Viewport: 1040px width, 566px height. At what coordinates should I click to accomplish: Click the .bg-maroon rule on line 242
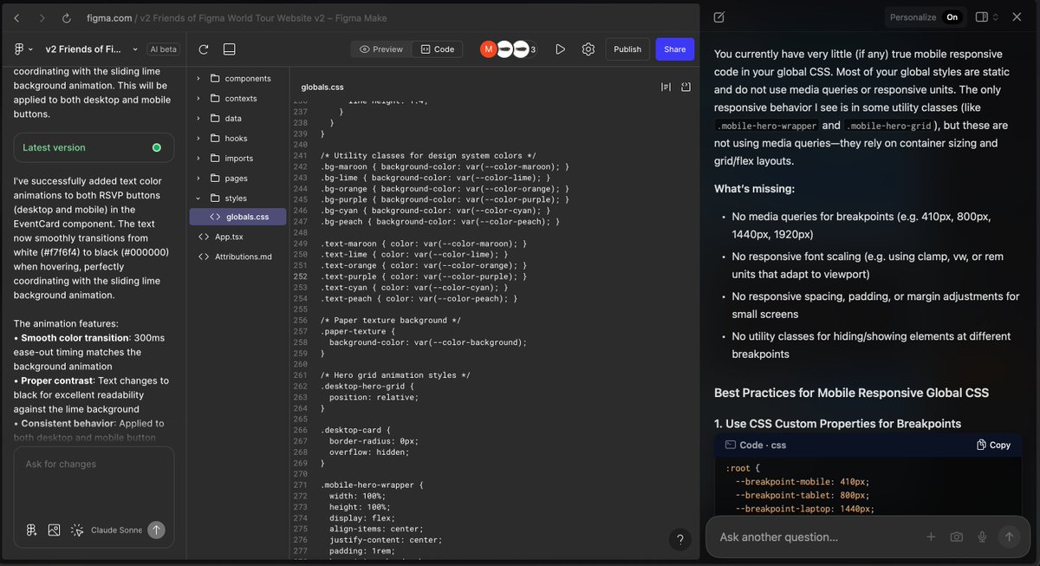445,166
